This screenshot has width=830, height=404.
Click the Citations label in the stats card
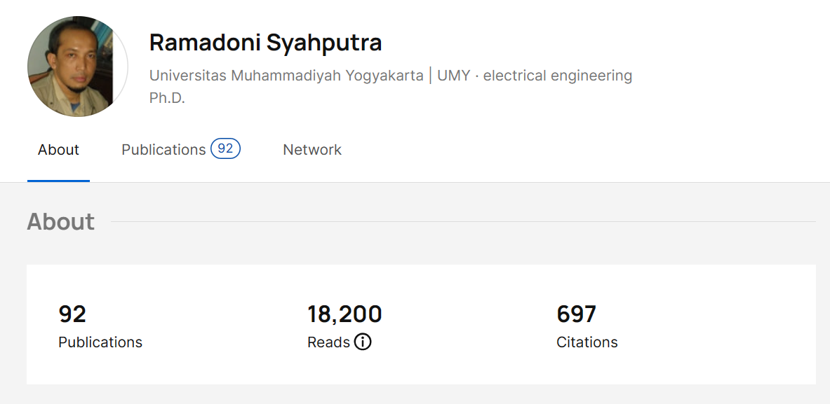(x=587, y=342)
